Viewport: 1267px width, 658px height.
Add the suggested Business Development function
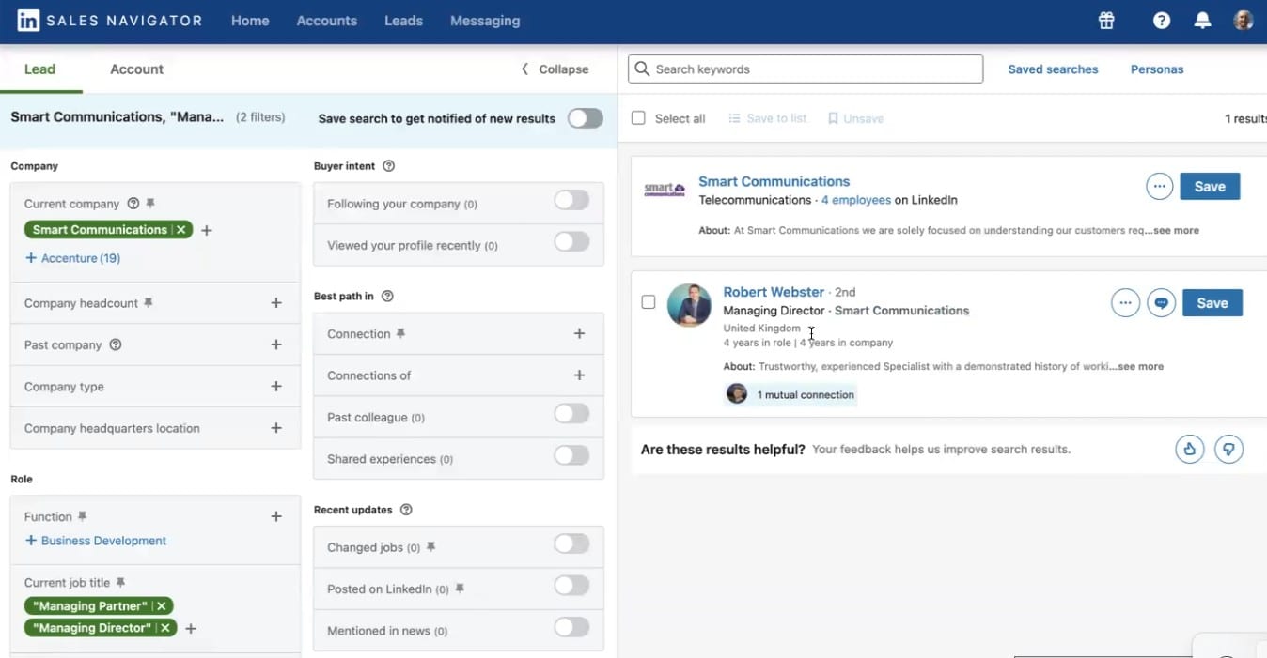click(96, 541)
